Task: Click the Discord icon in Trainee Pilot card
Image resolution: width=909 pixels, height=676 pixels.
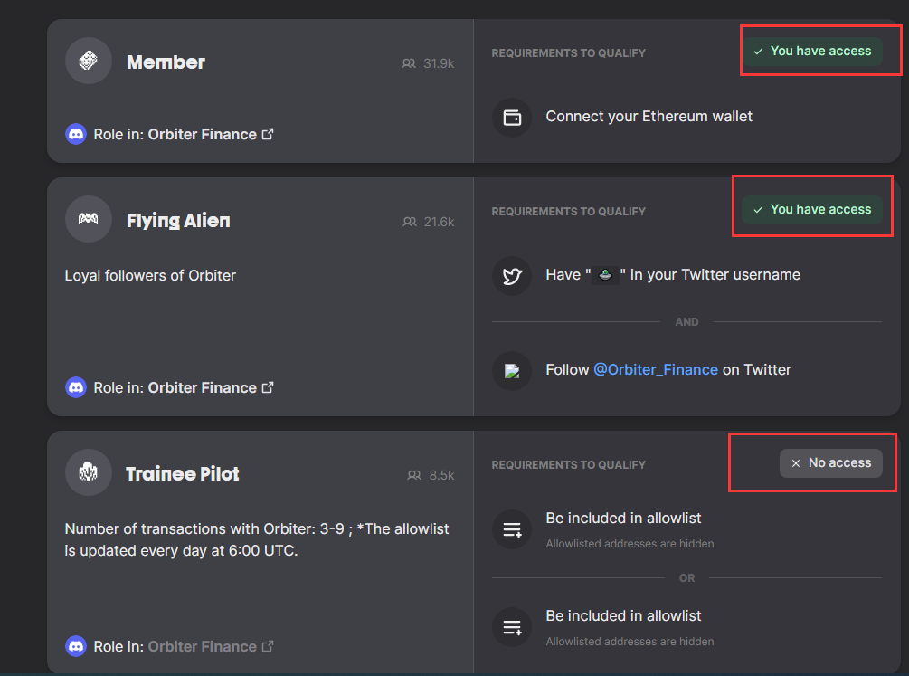Action: pyautogui.click(x=76, y=646)
